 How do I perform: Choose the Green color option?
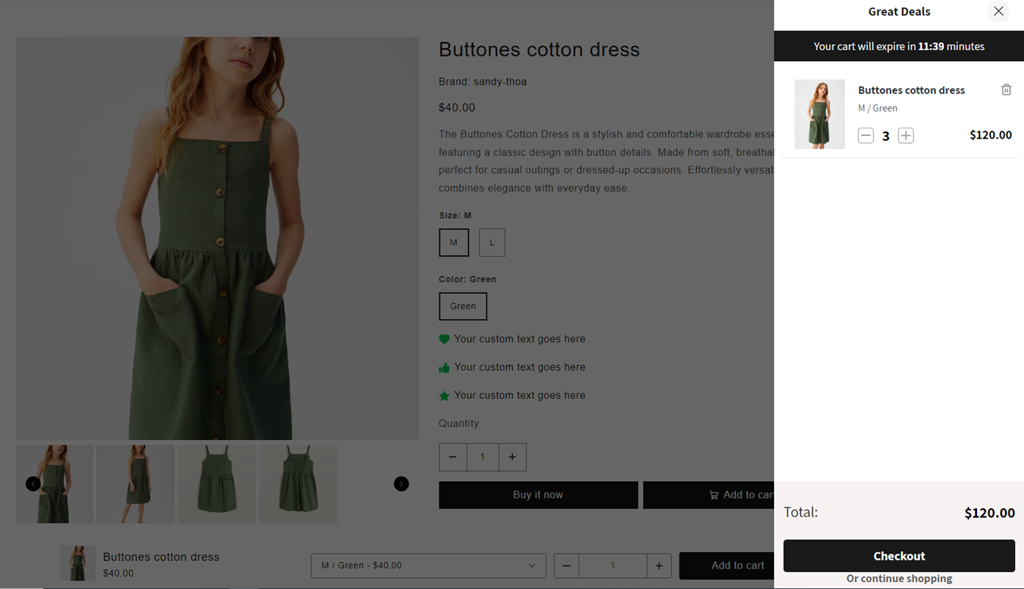[x=463, y=306]
